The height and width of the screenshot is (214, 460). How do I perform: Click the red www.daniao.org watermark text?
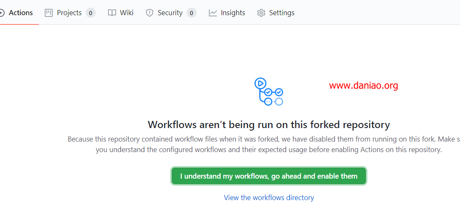(363, 86)
